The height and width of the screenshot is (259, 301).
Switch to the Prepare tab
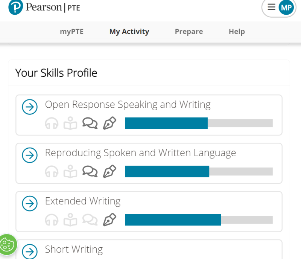[x=189, y=32]
